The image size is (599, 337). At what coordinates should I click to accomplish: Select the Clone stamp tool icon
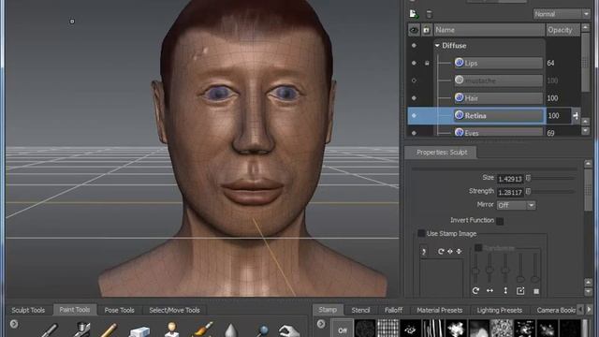coord(171,330)
